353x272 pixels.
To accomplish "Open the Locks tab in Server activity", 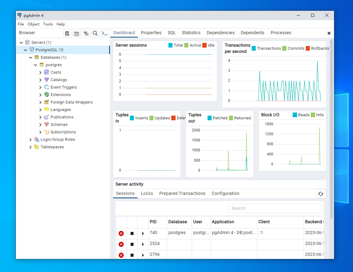I will 147,193.
